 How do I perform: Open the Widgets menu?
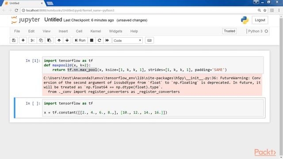(x=115, y=31)
